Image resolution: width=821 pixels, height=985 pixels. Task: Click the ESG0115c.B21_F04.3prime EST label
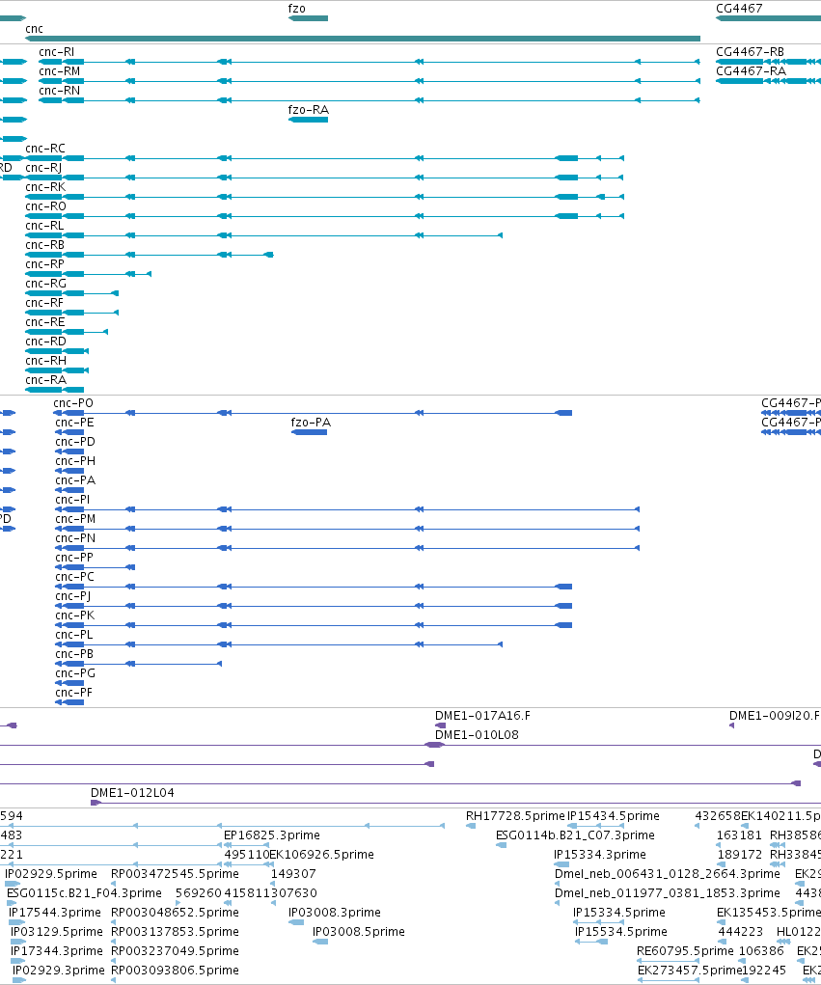(84, 893)
